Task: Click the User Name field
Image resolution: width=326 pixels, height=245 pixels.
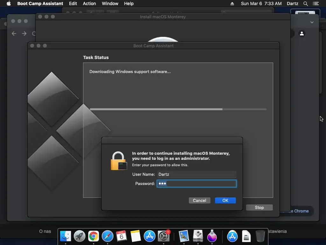Action: (x=196, y=174)
